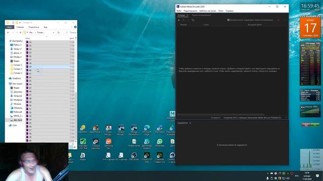Click the blue Файл tab in Explorer
The height and width of the screenshot is (181, 323).
[10, 27]
